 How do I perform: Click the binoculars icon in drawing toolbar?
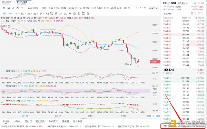[x=70, y=13]
